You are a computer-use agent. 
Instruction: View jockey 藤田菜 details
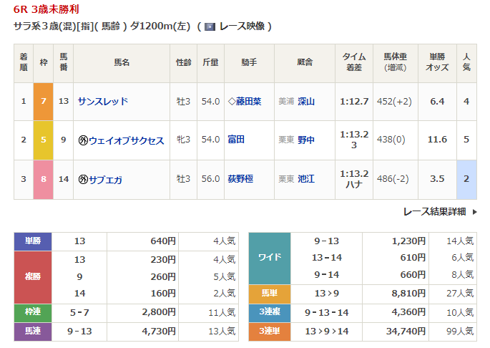click(x=250, y=102)
